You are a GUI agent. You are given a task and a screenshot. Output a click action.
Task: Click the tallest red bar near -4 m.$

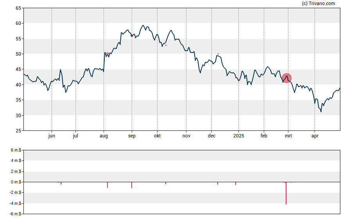pos(286,193)
